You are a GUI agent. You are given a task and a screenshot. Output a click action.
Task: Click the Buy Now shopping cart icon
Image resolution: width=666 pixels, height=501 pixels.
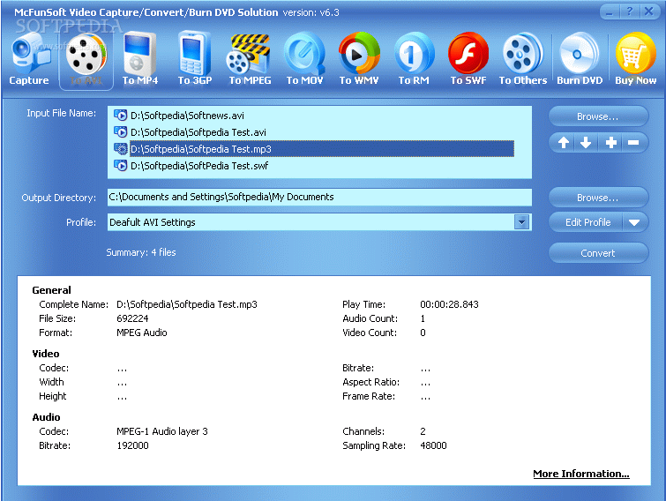[x=635, y=59]
